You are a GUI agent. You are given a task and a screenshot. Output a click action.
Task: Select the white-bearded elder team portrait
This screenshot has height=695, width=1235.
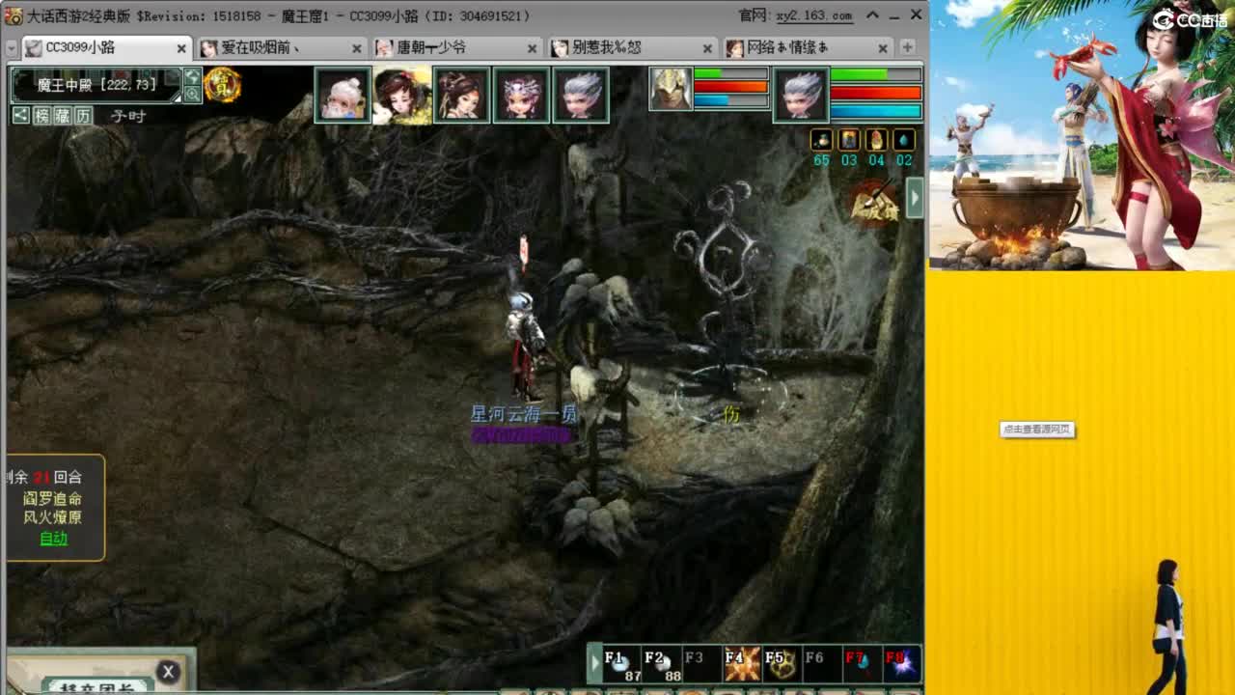coord(343,95)
